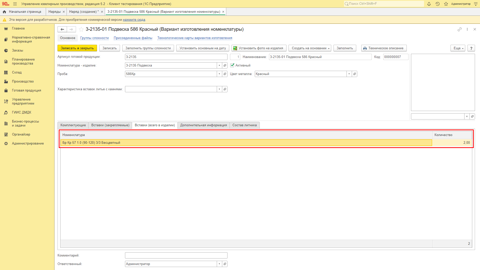
Task: Click Заполнить группы сложности button
Action: [148, 48]
